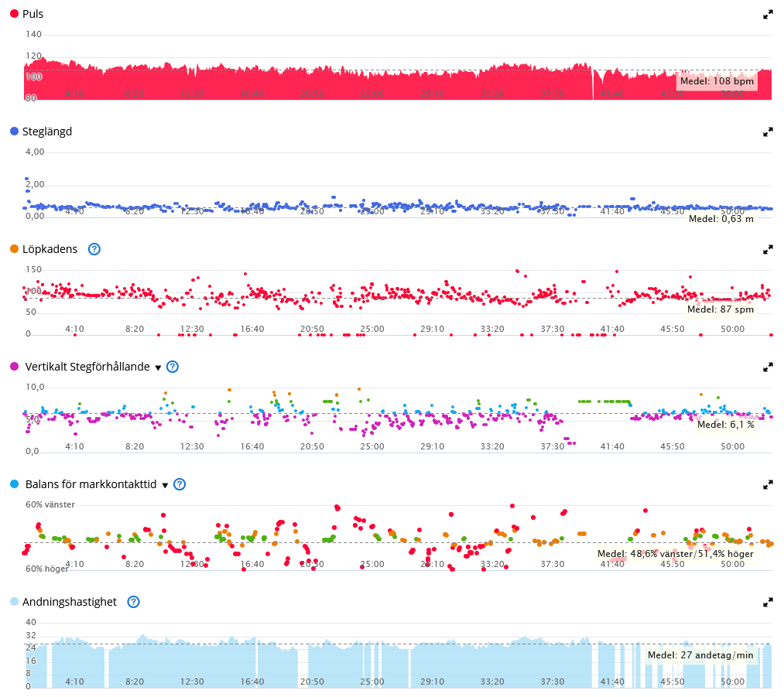Open help for Balans för markkontakttid
The image size is (784, 697).
coord(179,484)
